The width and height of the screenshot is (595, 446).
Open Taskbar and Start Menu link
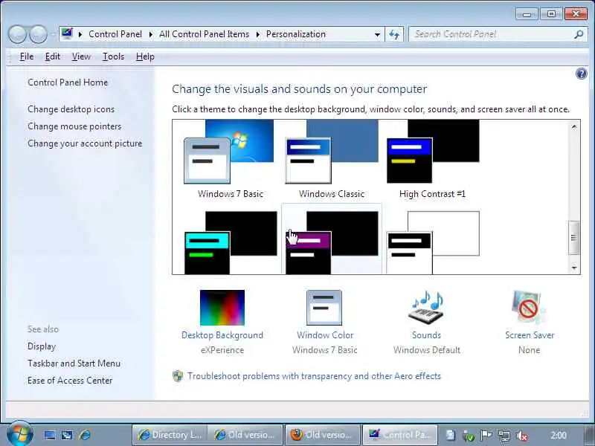[74, 363]
